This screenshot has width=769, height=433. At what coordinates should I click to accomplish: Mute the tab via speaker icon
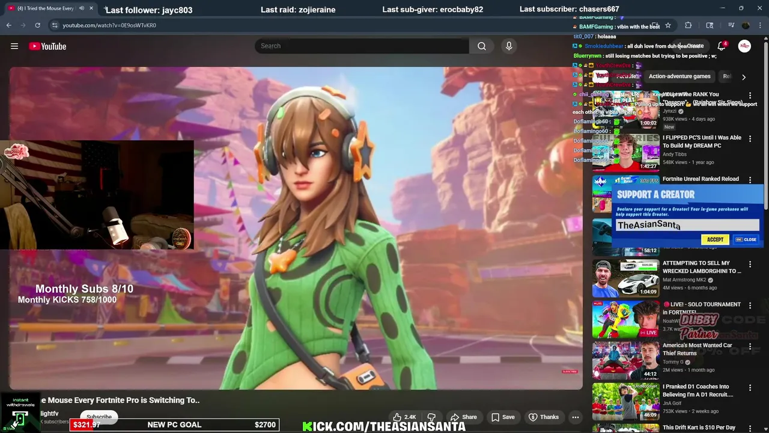(82, 8)
